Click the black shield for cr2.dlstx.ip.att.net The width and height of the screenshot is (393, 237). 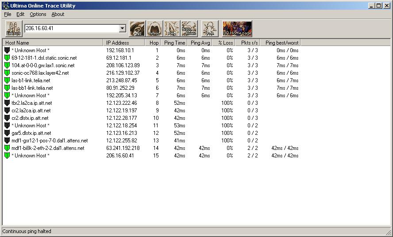[x=7, y=118]
